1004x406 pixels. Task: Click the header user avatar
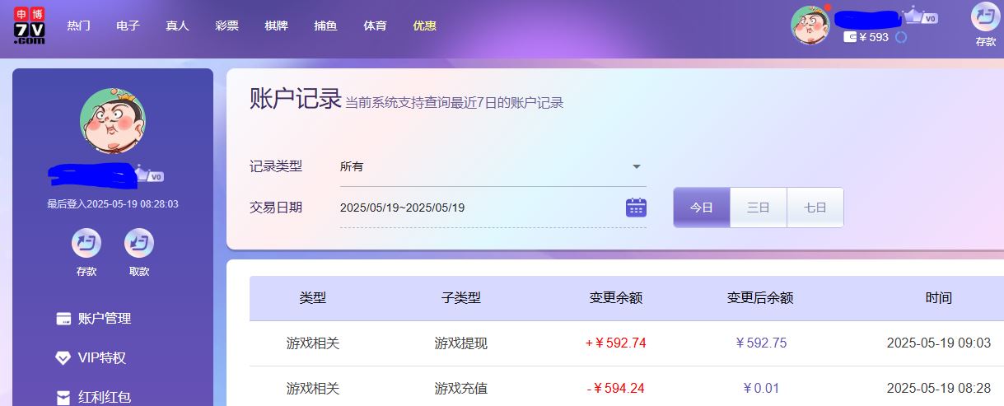(810, 25)
